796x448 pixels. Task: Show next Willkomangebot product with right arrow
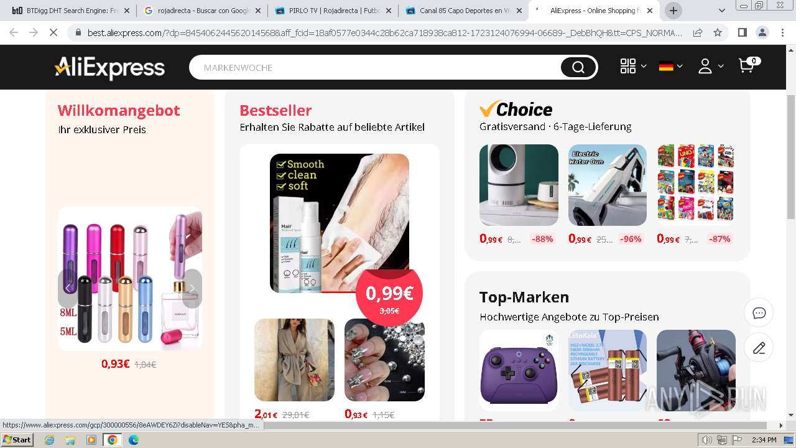[x=192, y=288]
